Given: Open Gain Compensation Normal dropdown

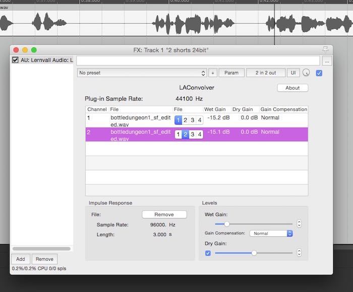Looking at the screenshot, I should click(271, 234).
